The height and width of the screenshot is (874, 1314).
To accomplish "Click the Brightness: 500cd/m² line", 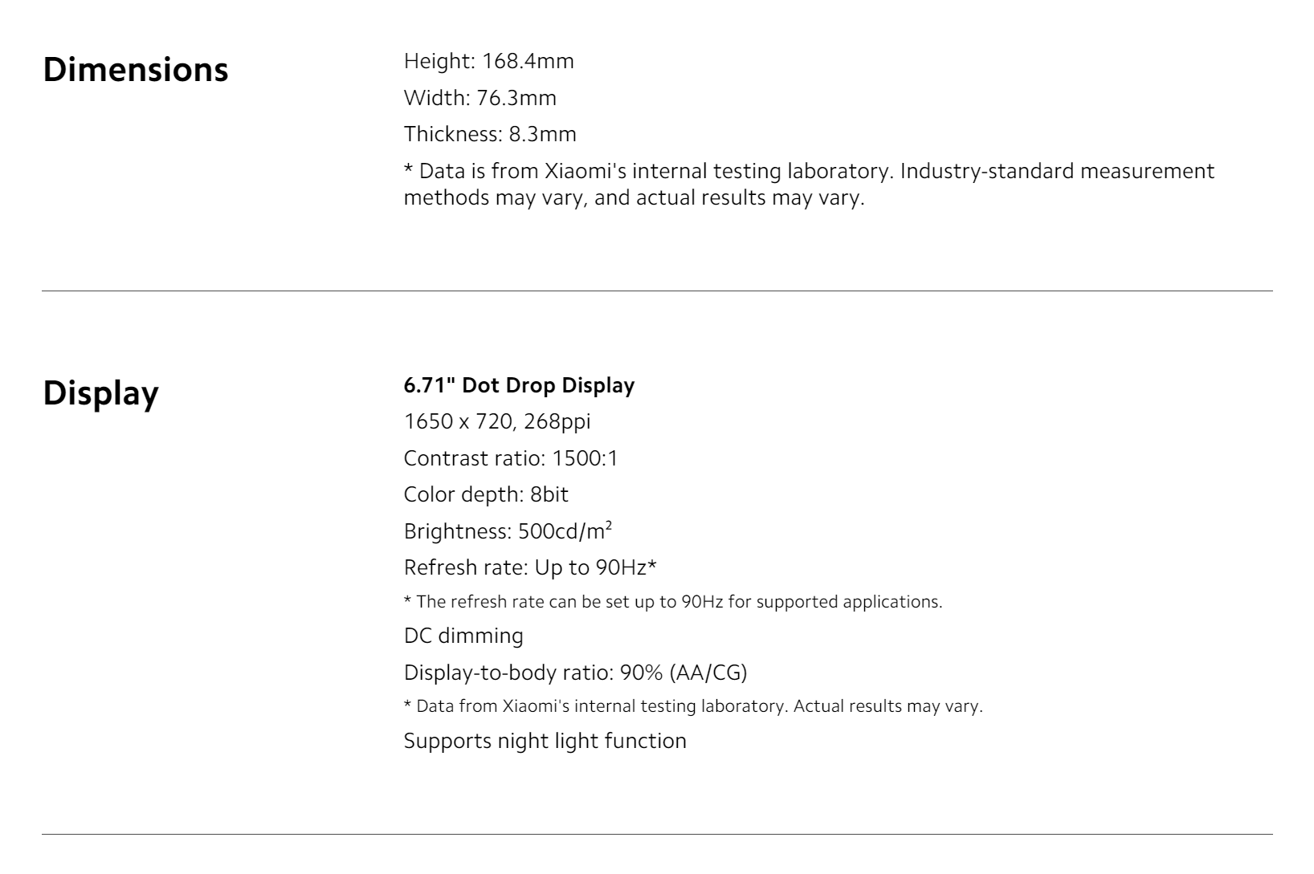I will pos(508,530).
